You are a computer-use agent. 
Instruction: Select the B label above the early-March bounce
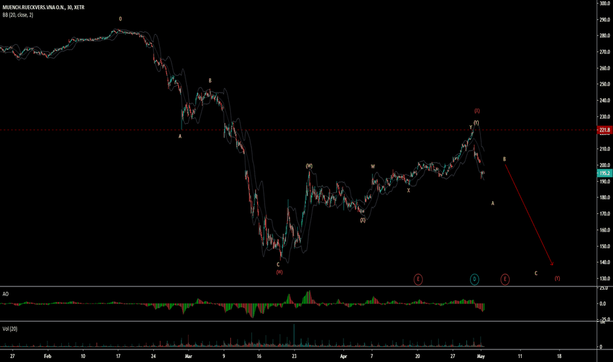[x=210, y=80]
